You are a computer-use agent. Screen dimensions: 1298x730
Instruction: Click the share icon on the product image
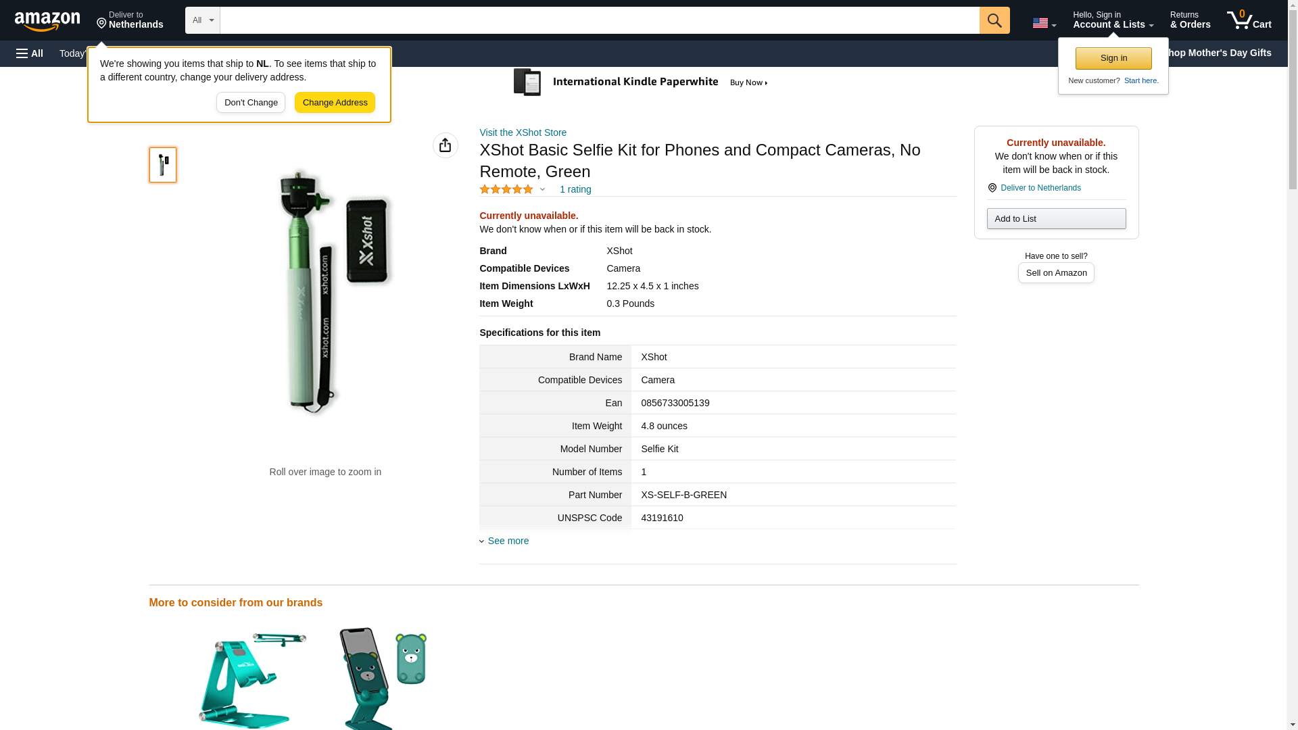(445, 145)
